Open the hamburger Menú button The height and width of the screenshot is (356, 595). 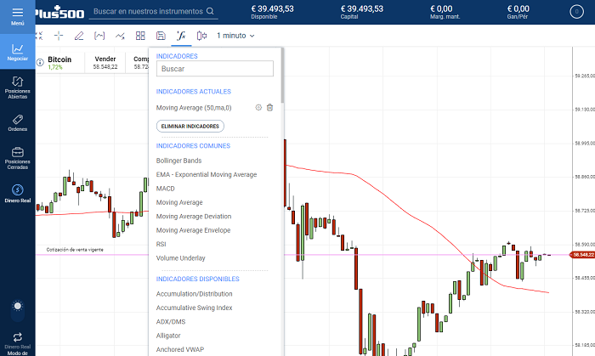coord(18,16)
